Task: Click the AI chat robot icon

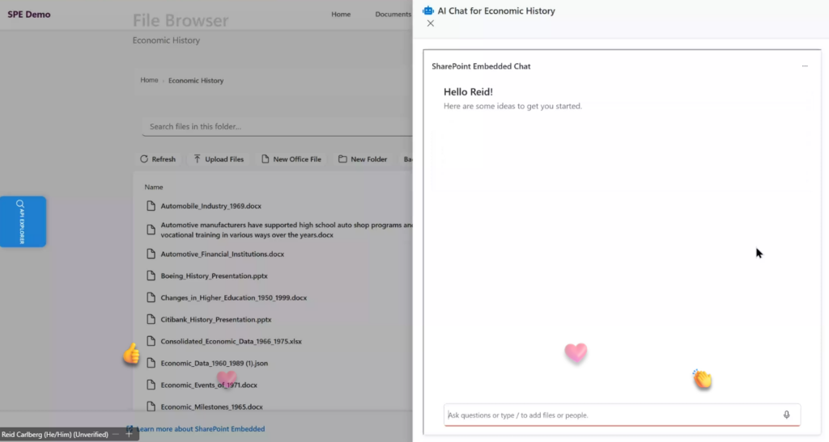Action: click(x=428, y=11)
